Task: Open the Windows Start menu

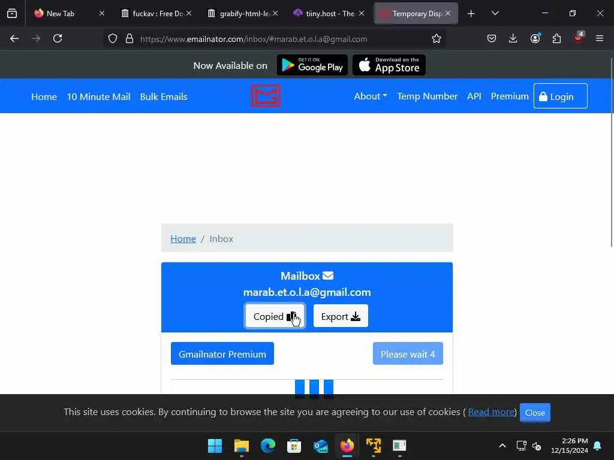Action: 215,446
